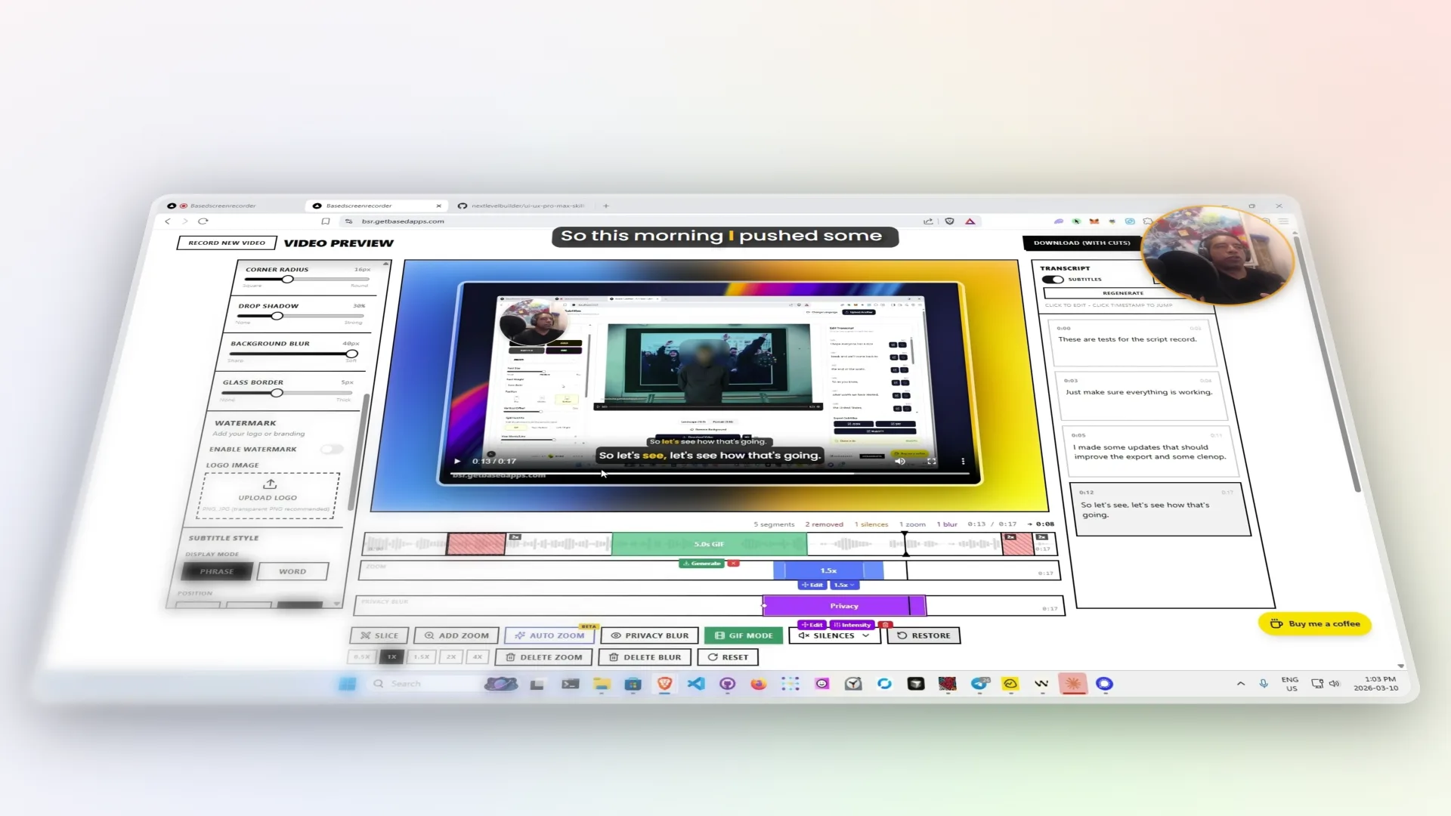The width and height of the screenshot is (1451, 816).
Task: Click the transcript segment at 0:05
Action: pyautogui.click(x=1149, y=451)
